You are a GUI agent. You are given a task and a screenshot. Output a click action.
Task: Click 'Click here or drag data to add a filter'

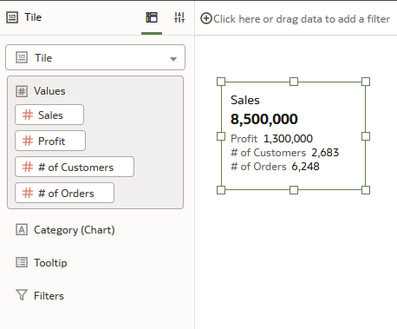(302, 19)
